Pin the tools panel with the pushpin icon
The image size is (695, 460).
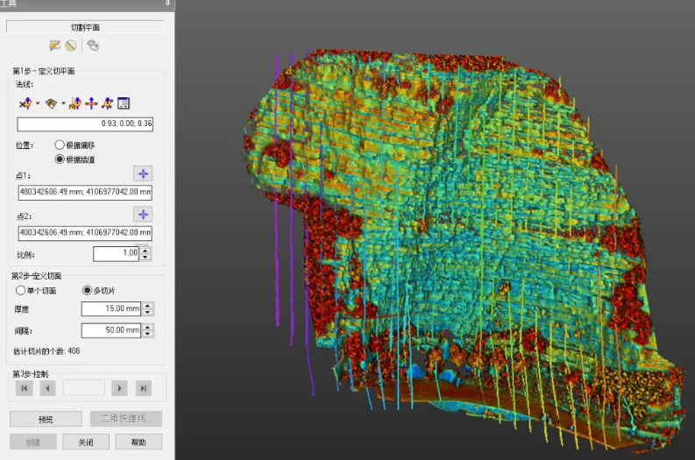point(167,4)
